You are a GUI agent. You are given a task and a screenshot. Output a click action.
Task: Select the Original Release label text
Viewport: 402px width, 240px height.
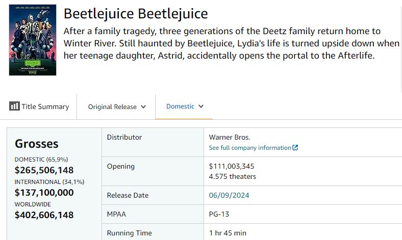(x=112, y=107)
